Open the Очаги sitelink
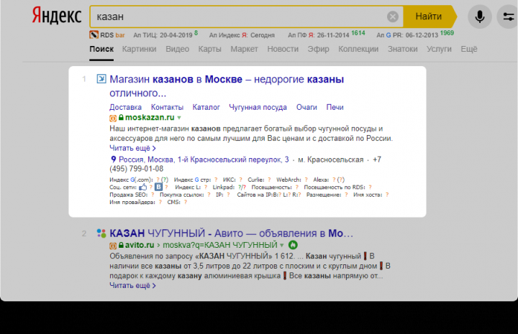This screenshot has width=518, height=334. click(x=306, y=107)
